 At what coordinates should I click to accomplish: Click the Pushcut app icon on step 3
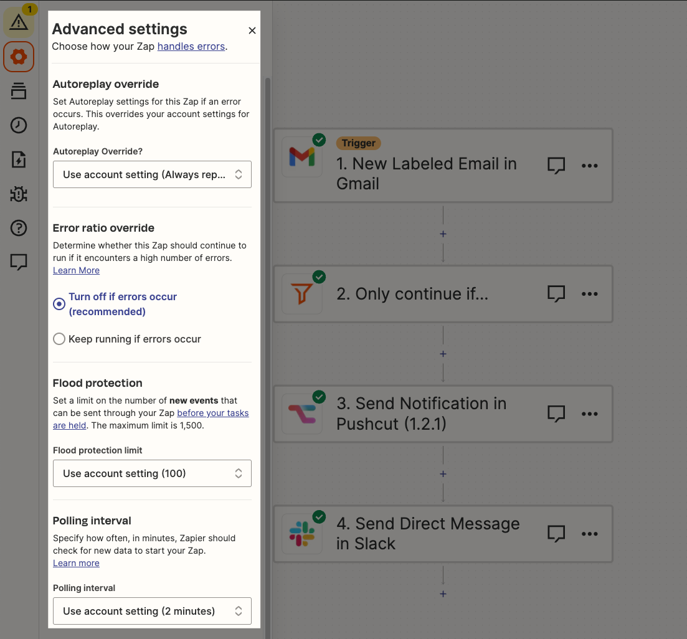pos(302,414)
